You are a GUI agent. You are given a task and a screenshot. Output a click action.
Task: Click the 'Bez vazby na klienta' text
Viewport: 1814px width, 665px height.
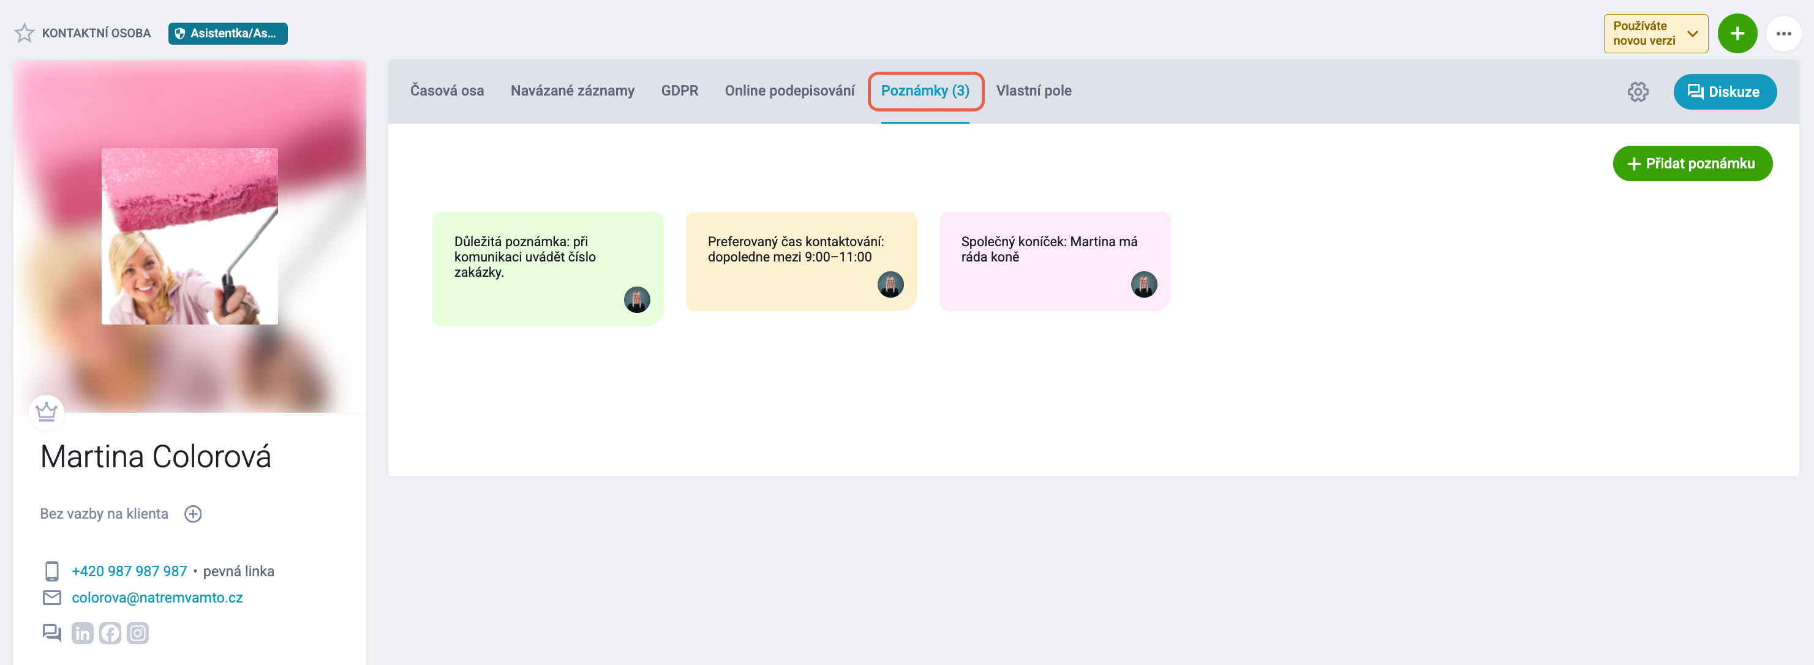104,514
